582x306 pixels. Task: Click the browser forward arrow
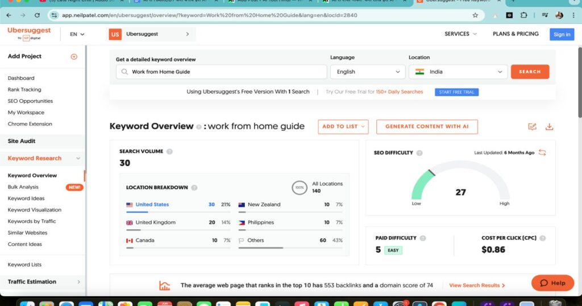[23, 15]
